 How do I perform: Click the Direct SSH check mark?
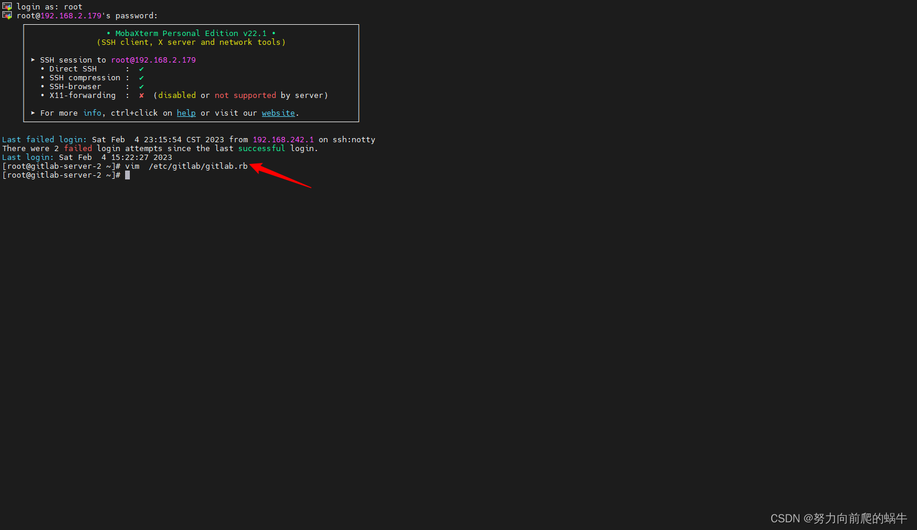pos(142,69)
